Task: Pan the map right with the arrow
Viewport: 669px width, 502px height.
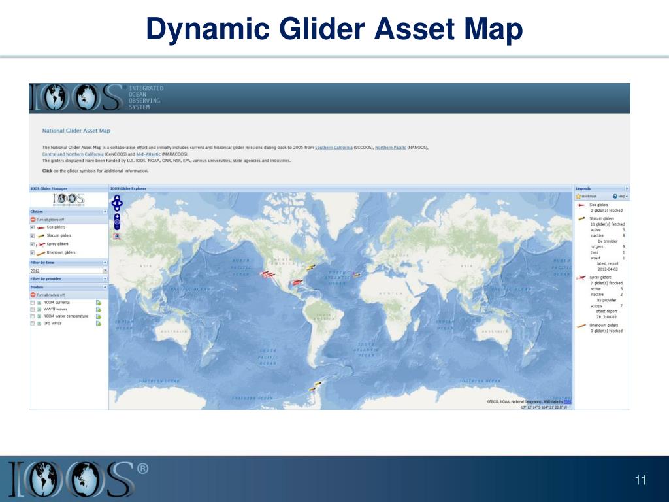Action: (x=121, y=204)
